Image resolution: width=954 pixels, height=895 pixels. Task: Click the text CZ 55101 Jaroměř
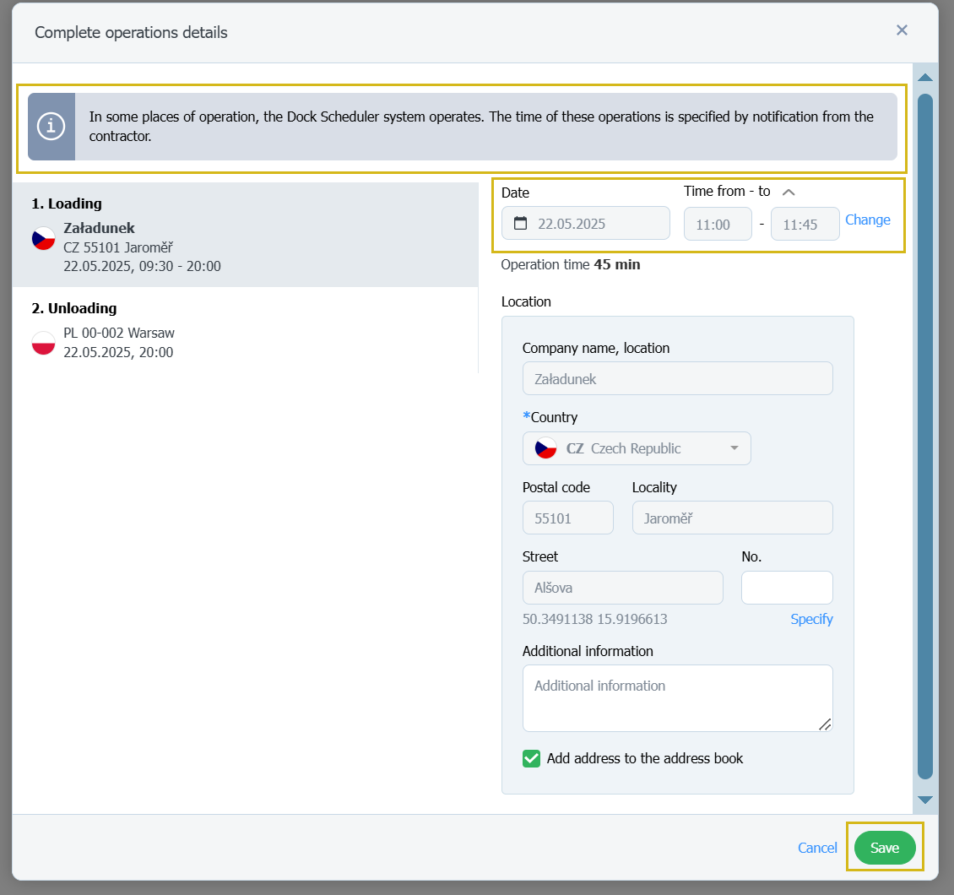pos(118,247)
